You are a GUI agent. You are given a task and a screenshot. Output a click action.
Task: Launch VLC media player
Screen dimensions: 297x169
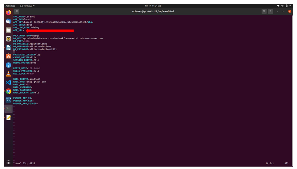(x=8, y=74)
